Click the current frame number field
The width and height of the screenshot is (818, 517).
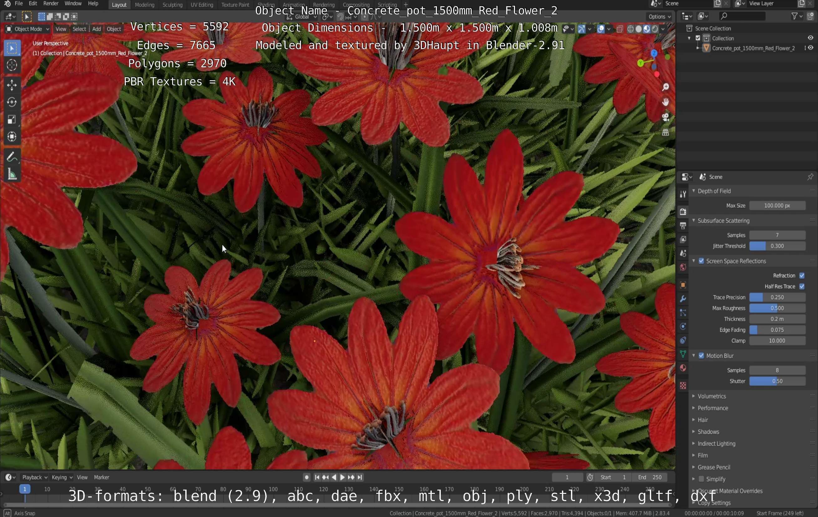[567, 477]
